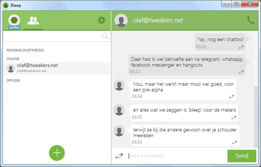Screen dimensions: 261x167
Task: Click the link icon on 'Yay, nog een chattool' message
Action: (241, 47)
